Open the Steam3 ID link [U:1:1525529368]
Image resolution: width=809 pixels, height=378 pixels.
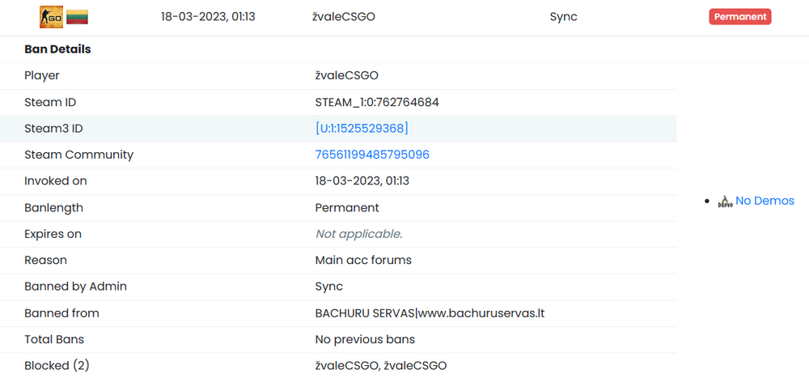[x=362, y=128]
